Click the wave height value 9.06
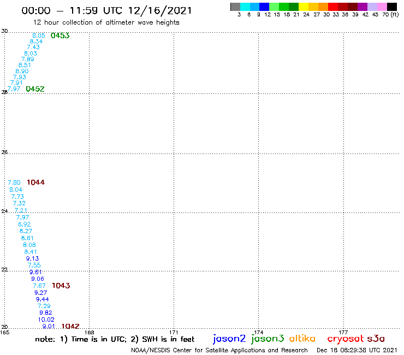 click(38, 279)
